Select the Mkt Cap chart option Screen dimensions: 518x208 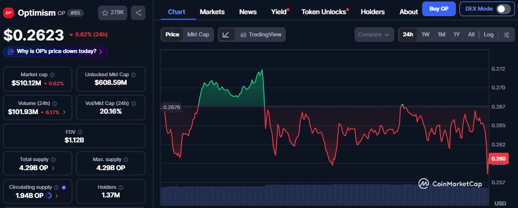[x=198, y=35]
